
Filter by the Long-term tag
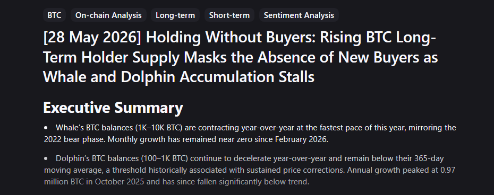pyautogui.click(x=175, y=15)
